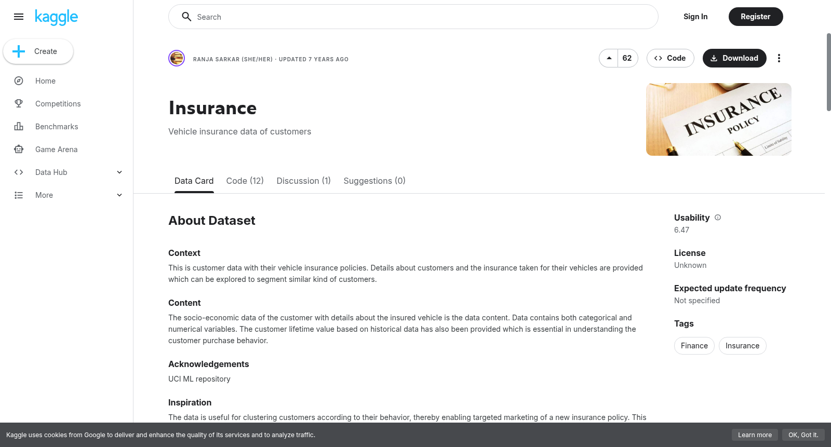View the 62 upvote count
831x447 pixels.
click(x=627, y=58)
